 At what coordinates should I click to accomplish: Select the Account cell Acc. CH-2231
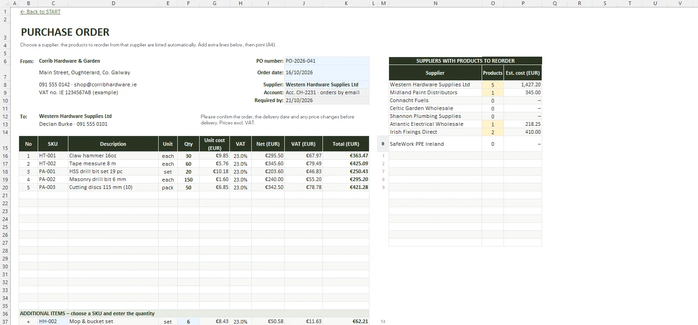pyautogui.click(x=327, y=92)
